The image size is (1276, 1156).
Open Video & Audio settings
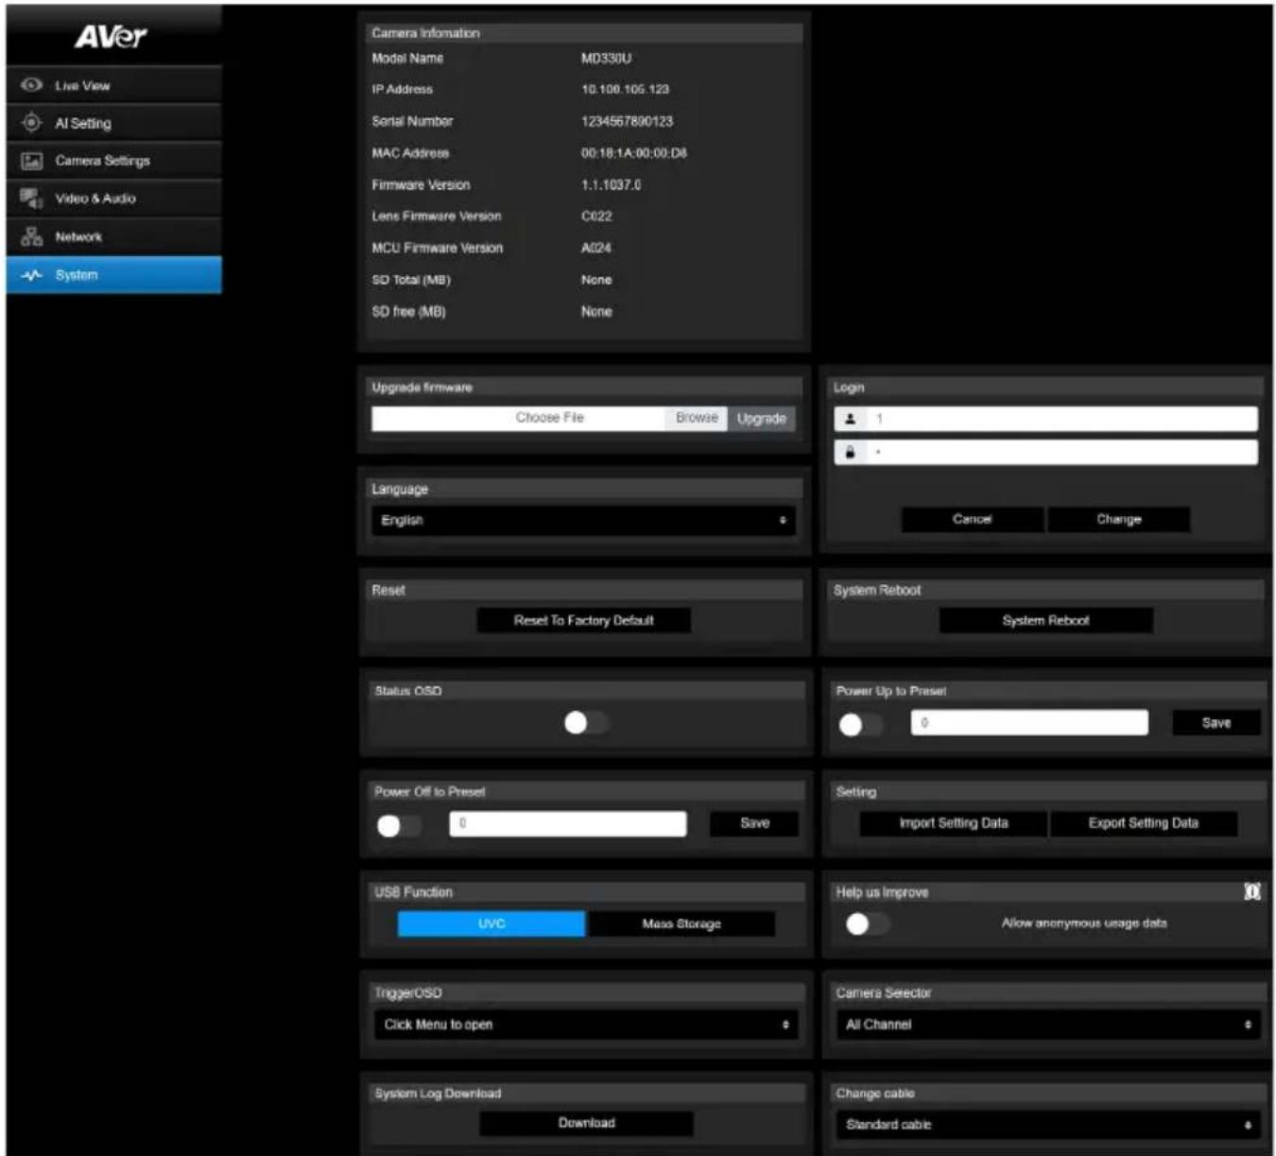pos(114,198)
